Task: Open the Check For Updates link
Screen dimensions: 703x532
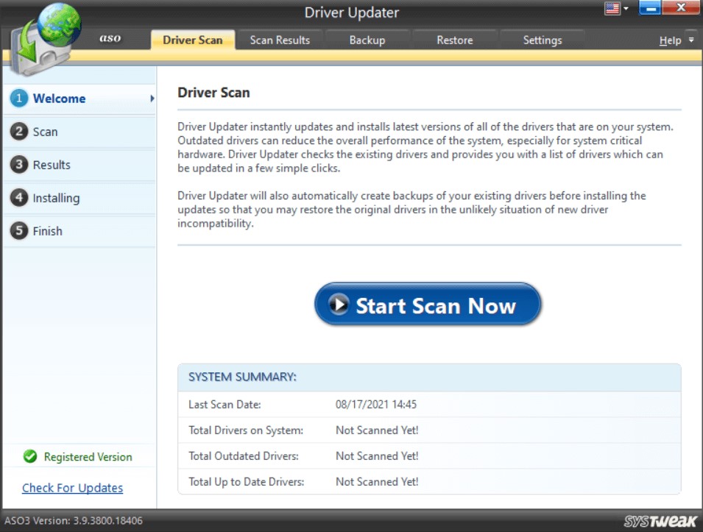Action: tap(71, 488)
